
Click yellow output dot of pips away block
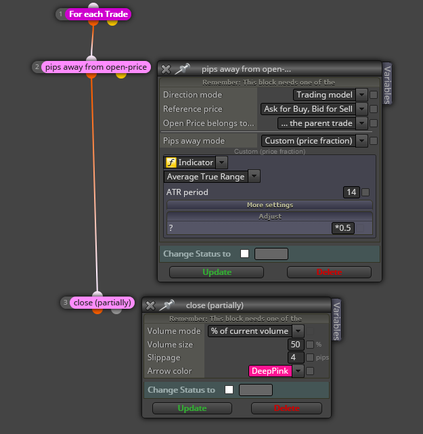click(x=121, y=74)
